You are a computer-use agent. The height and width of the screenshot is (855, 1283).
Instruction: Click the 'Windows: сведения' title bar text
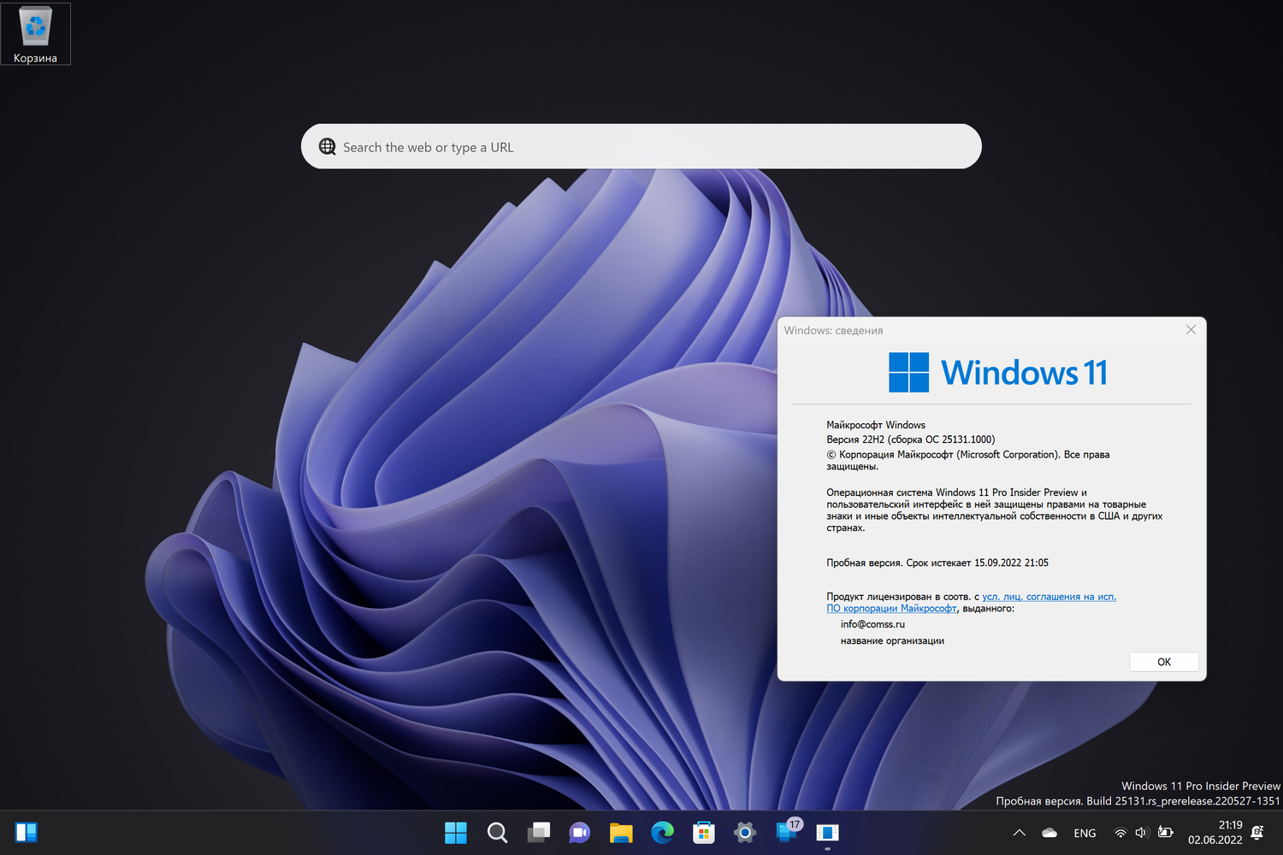(833, 331)
